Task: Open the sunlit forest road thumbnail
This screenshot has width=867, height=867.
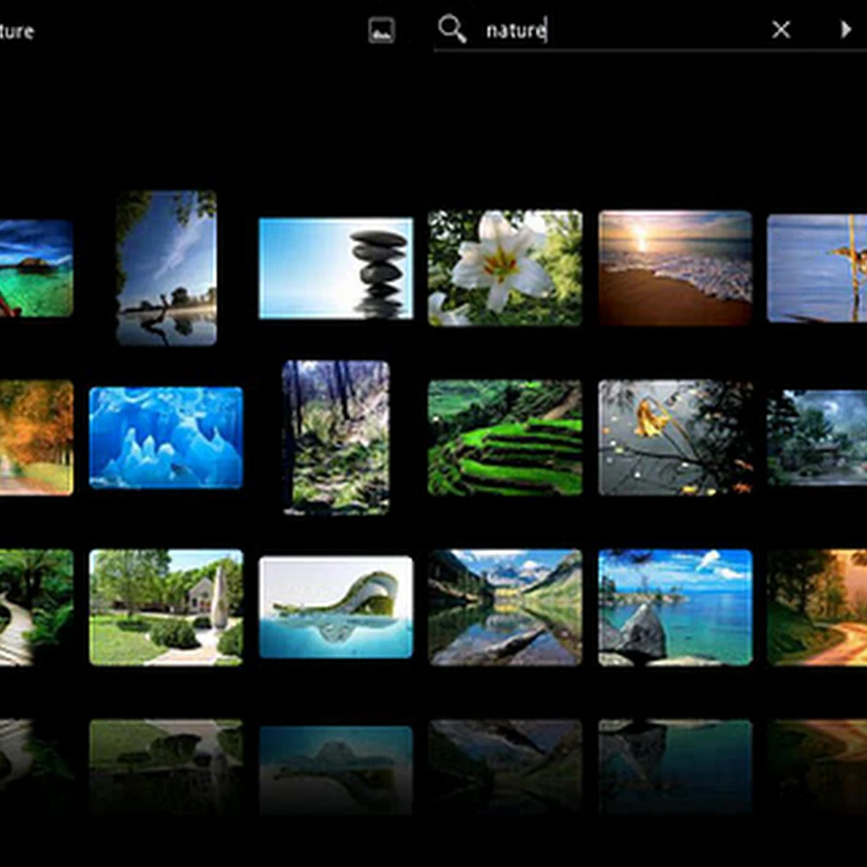Action: tap(817, 607)
